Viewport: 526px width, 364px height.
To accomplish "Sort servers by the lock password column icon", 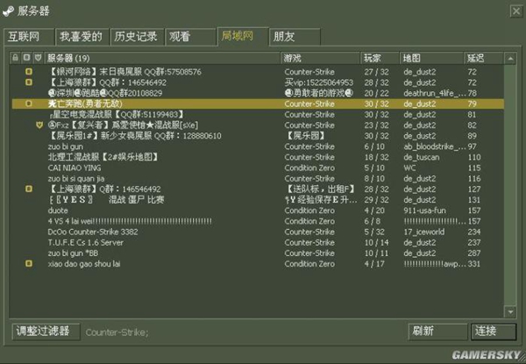I will point(15,58).
